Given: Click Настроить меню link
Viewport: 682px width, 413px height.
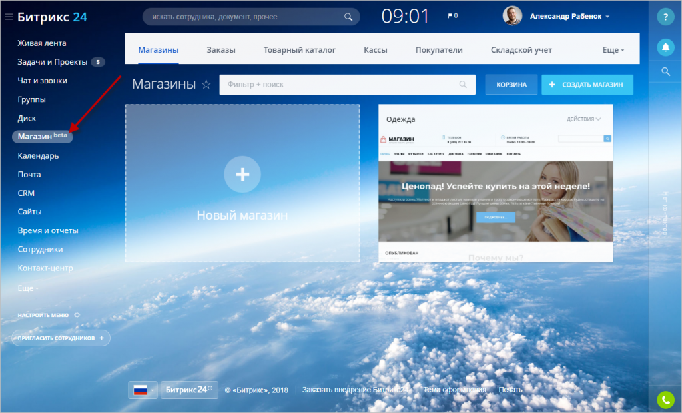Looking at the screenshot, I should click(43, 315).
